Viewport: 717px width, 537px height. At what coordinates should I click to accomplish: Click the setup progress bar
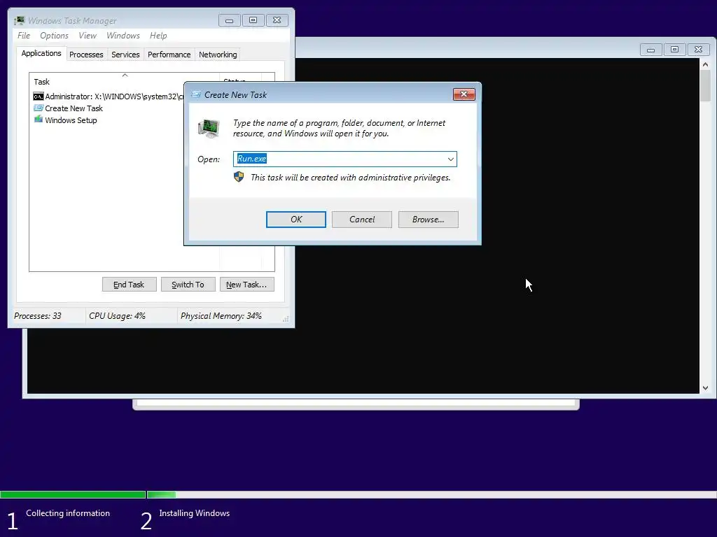[358, 494]
